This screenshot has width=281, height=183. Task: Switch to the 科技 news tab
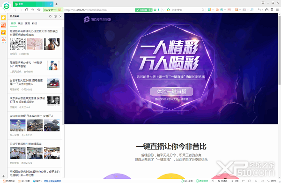point(34,23)
